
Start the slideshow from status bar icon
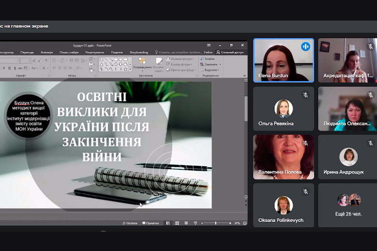195,223
